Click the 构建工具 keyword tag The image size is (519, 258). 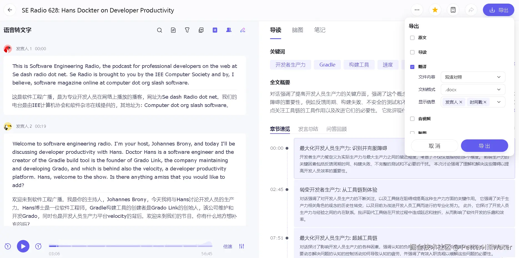359,65
